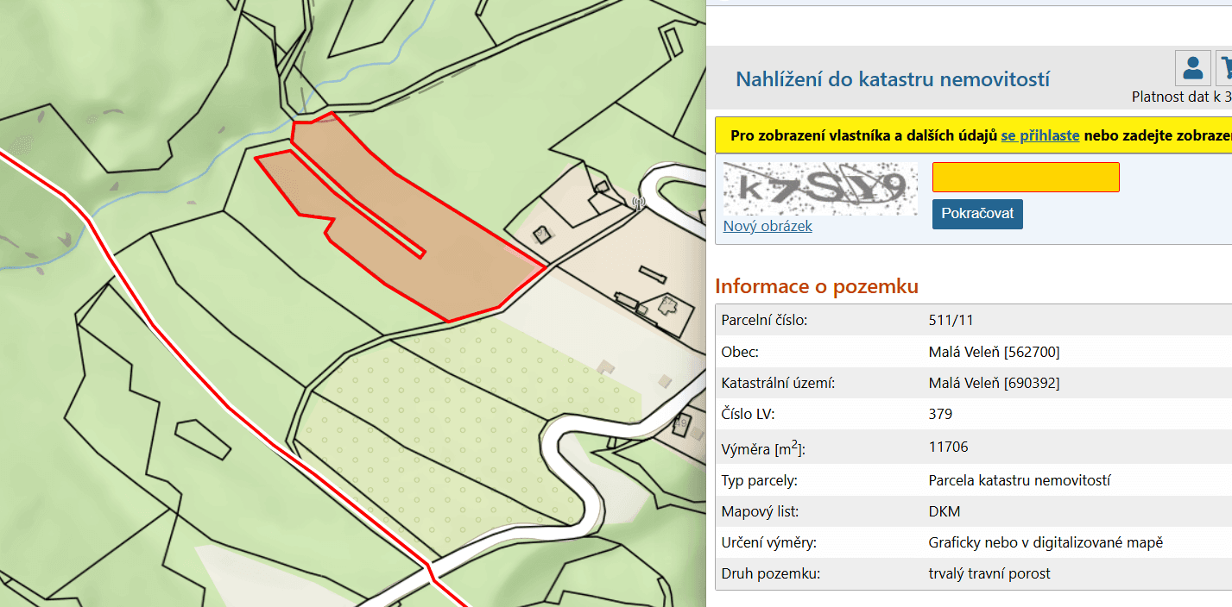Screen dimensions: 1232x607
Task: Select building number 97 on the map
Action: point(542,234)
